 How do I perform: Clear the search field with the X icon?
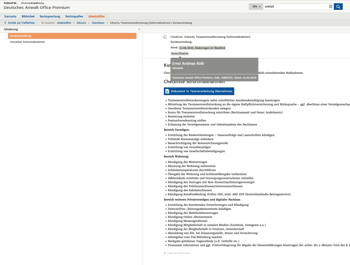point(331,7)
